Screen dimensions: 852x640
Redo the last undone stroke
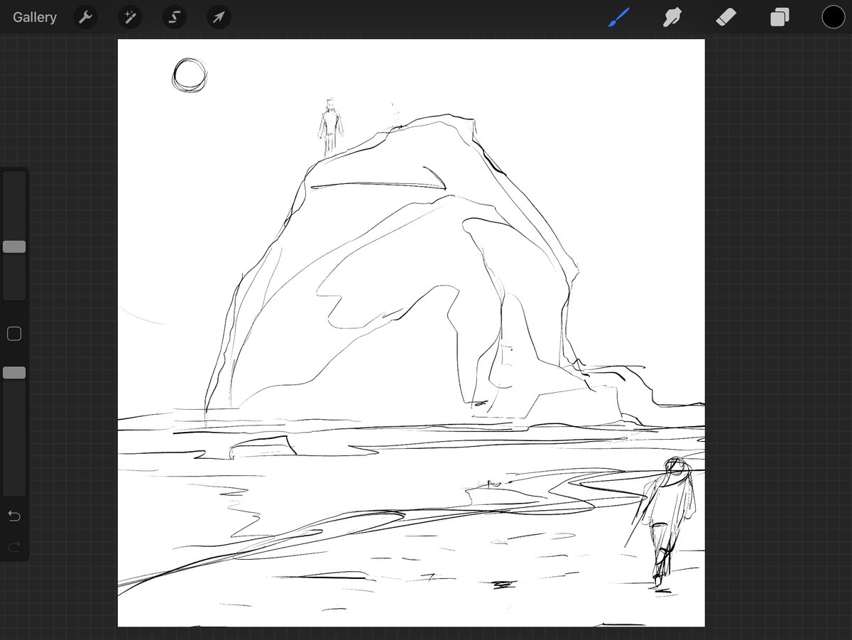click(14, 546)
